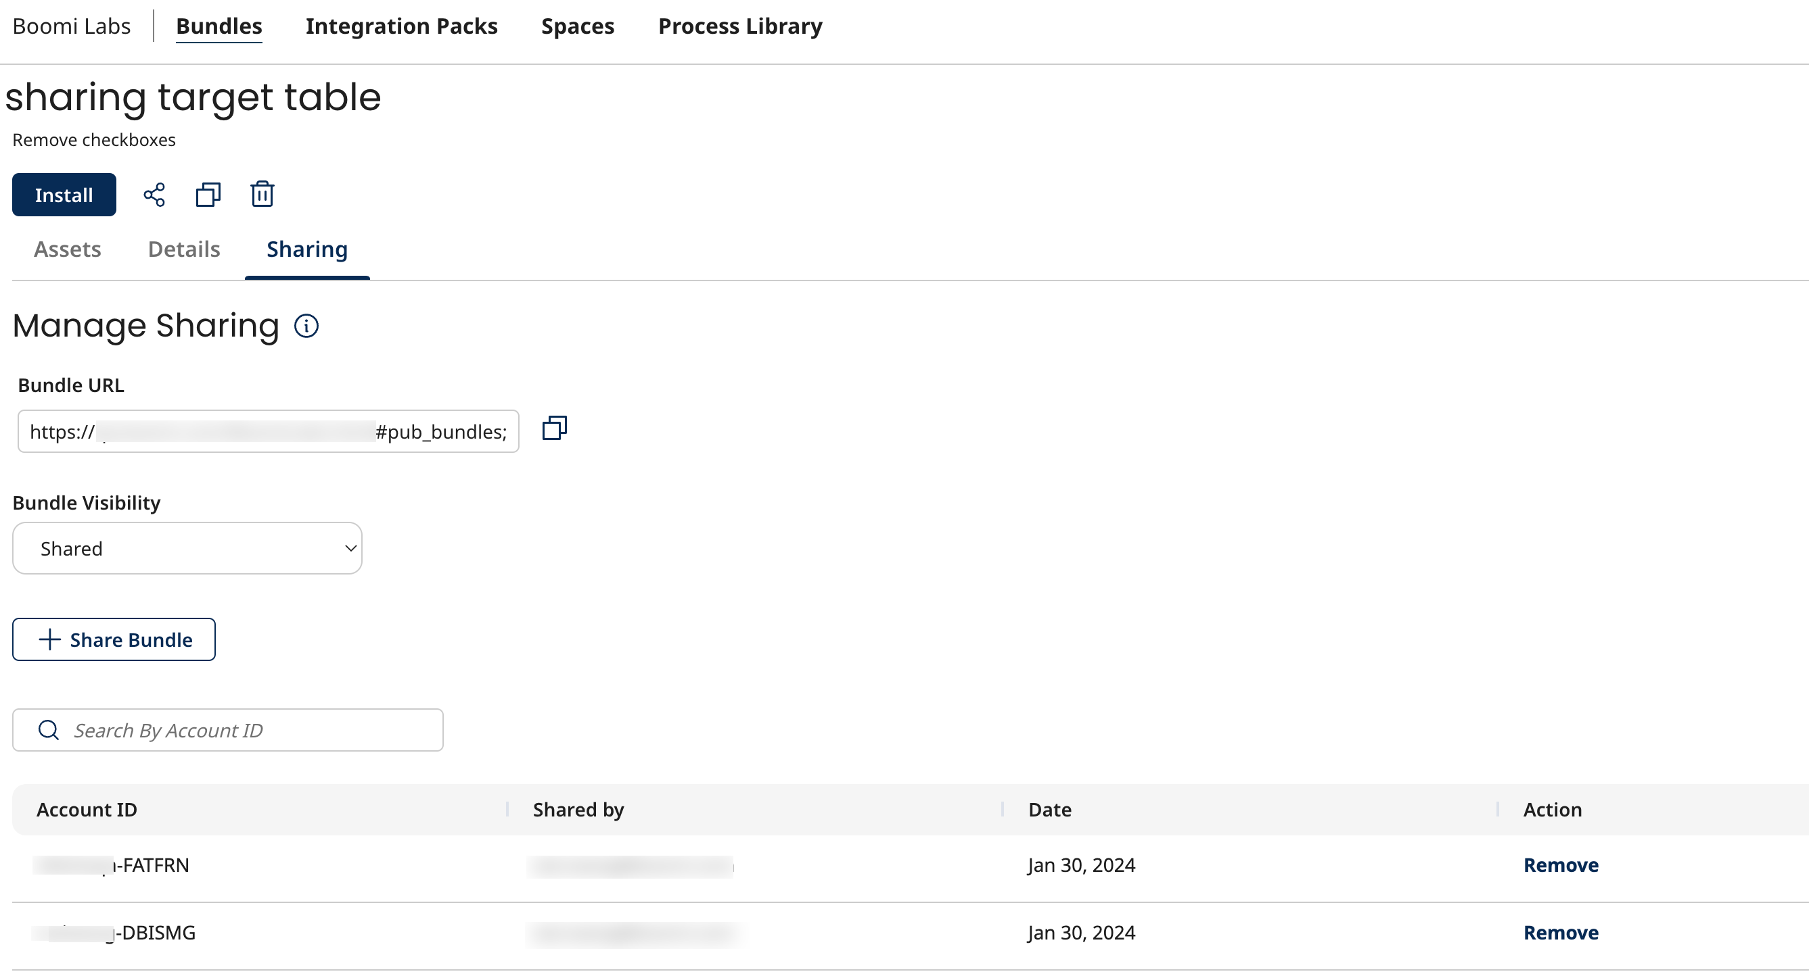The width and height of the screenshot is (1809, 976).
Task: Click the Manage Sharing info icon
Action: tap(306, 326)
